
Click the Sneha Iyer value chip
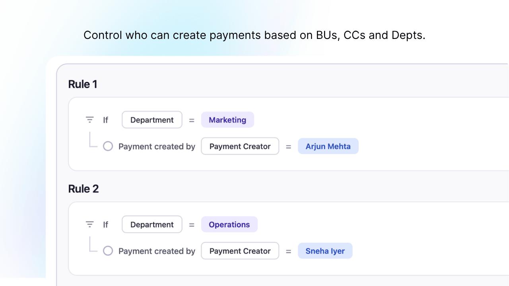pos(325,251)
